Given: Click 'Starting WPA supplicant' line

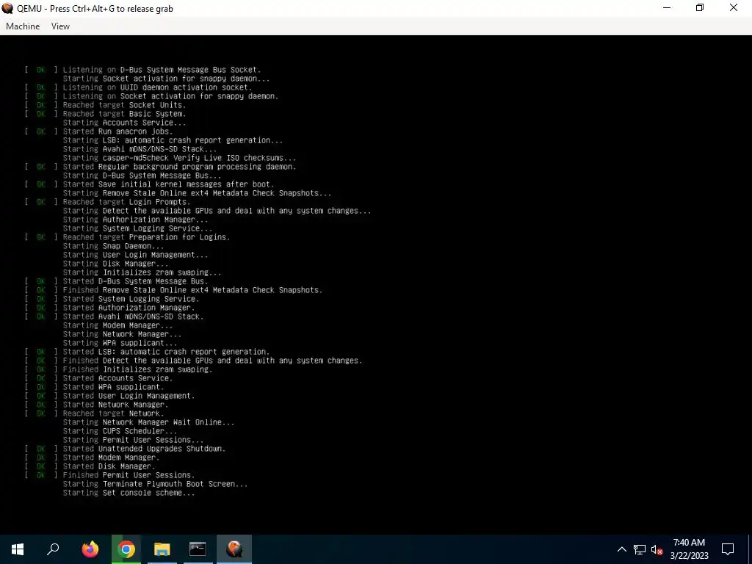Looking at the screenshot, I should tap(120, 343).
